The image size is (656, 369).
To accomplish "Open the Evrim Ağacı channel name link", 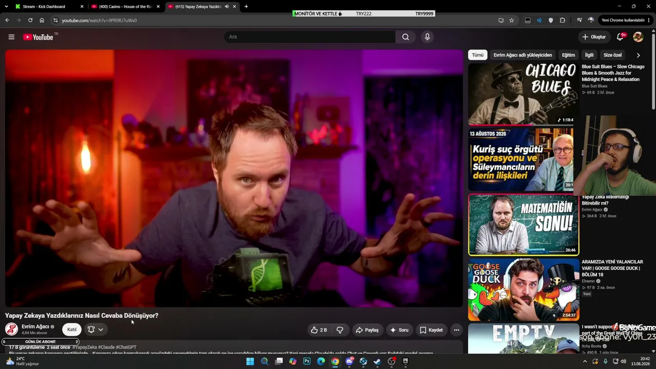I will [35, 326].
